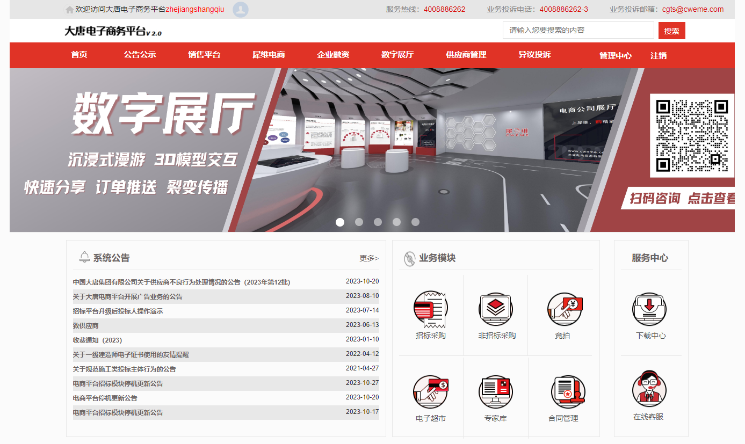745x444 pixels.
Task: Open 管理中心 from the navigation bar
Action: pyautogui.click(x=615, y=55)
